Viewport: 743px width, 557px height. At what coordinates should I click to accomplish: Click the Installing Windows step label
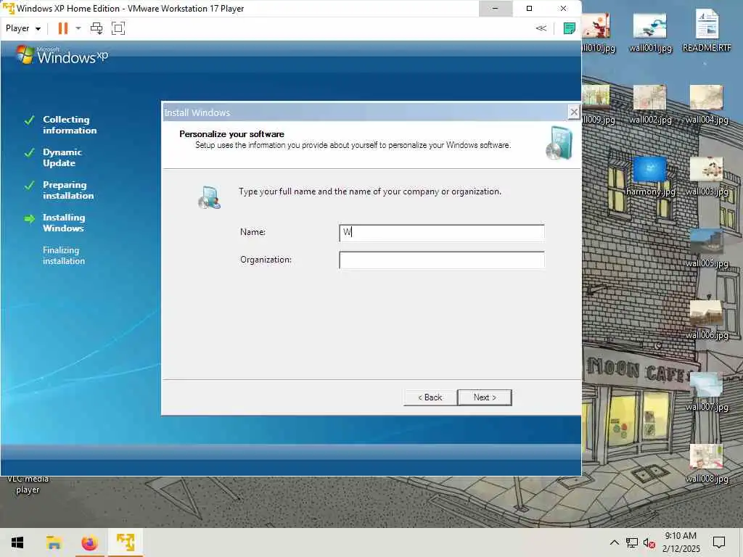[64, 223]
